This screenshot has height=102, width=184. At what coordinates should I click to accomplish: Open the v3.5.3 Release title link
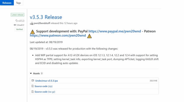[46, 17]
